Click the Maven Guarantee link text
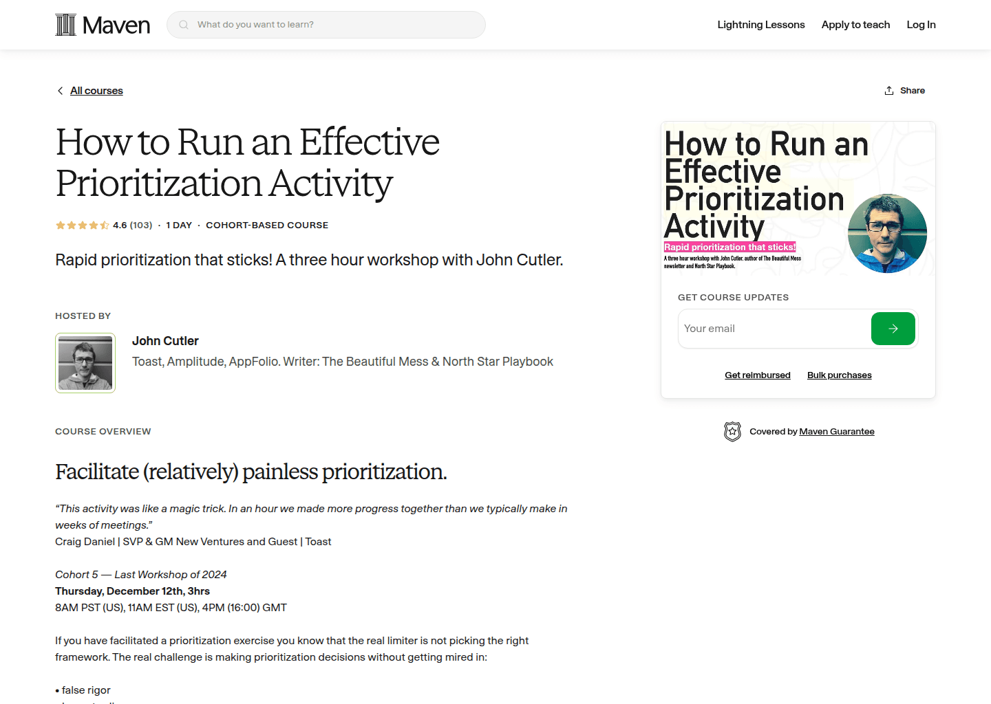 [837, 431]
